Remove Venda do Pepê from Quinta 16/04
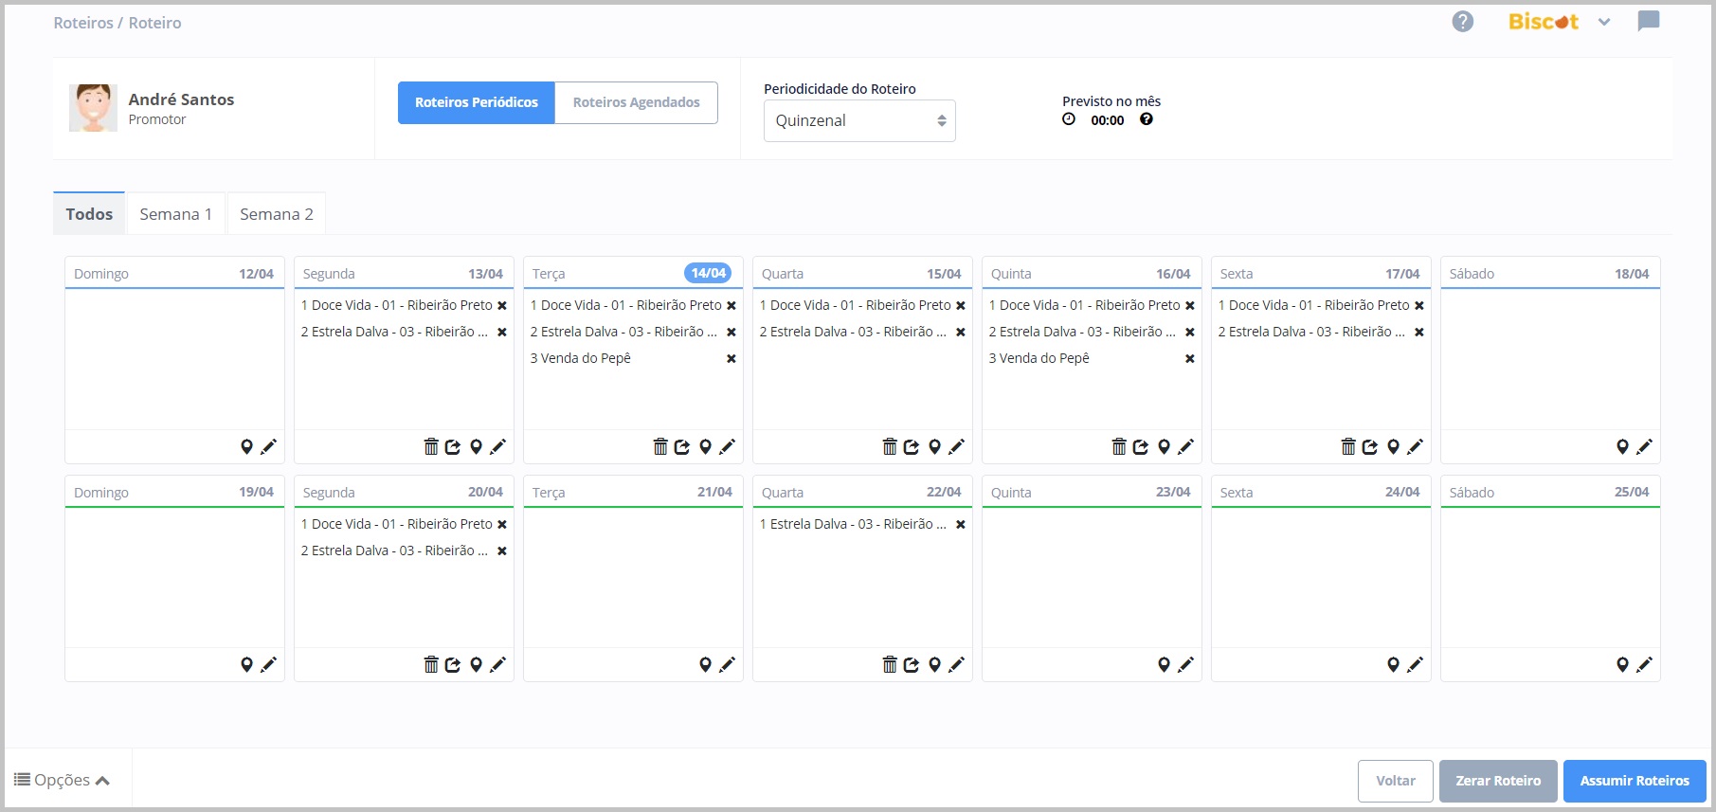1716x812 pixels. click(x=1189, y=358)
